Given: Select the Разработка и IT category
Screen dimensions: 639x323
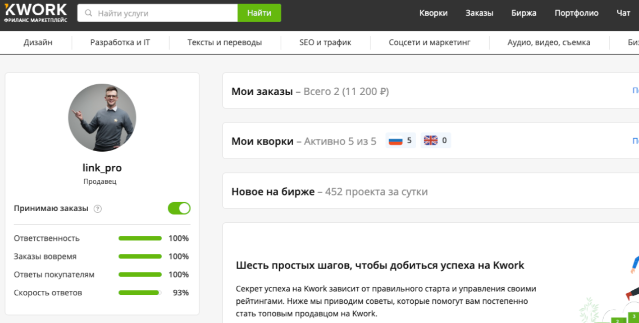Looking at the screenshot, I should 120,42.
